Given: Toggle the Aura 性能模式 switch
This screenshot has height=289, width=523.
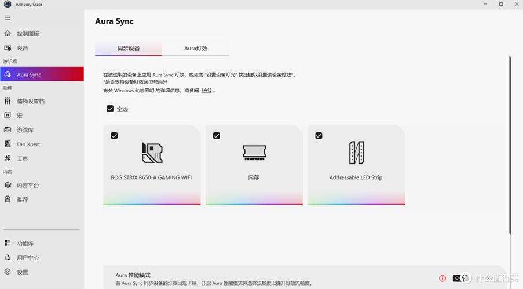Looking at the screenshot, I should (459, 278).
